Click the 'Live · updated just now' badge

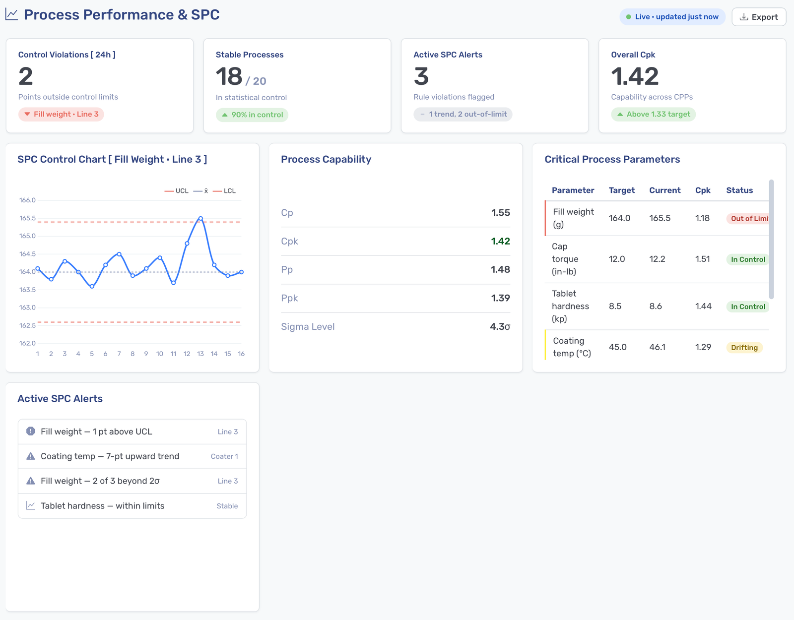tap(672, 17)
